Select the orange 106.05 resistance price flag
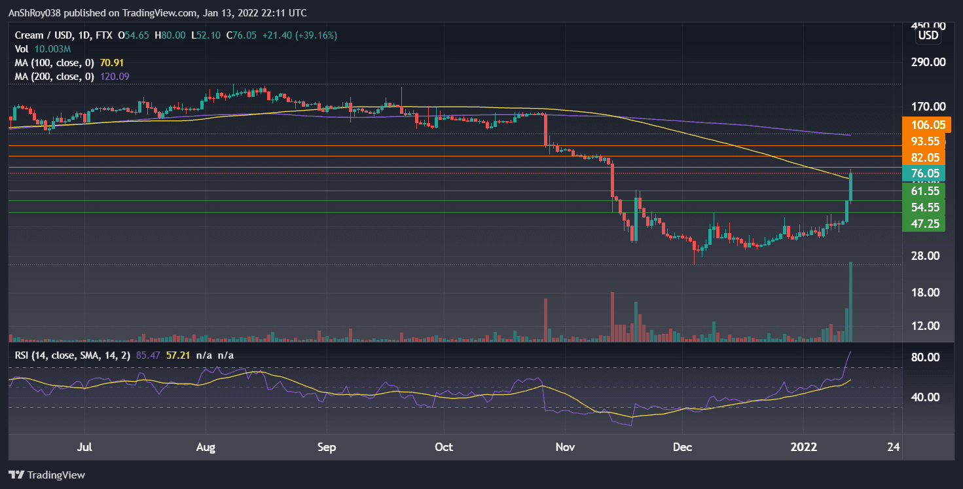The image size is (963, 489). click(x=924, y=124)
